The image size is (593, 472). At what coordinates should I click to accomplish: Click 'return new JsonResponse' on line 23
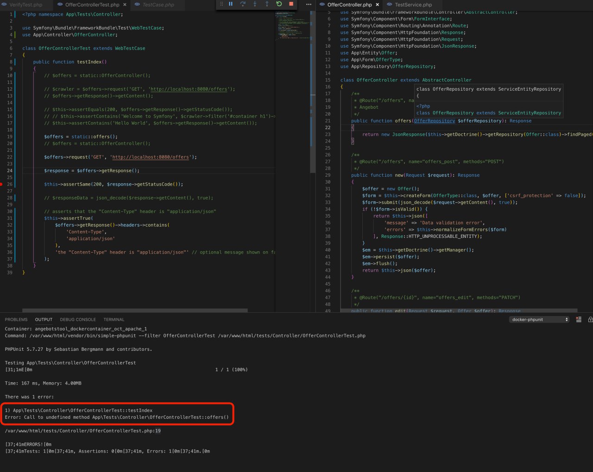coord(477,134)
